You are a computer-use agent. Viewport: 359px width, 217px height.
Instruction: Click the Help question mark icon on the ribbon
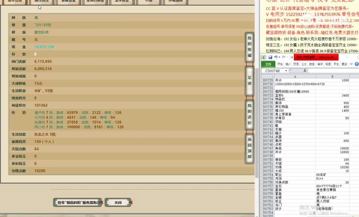[x=356, y=64]
